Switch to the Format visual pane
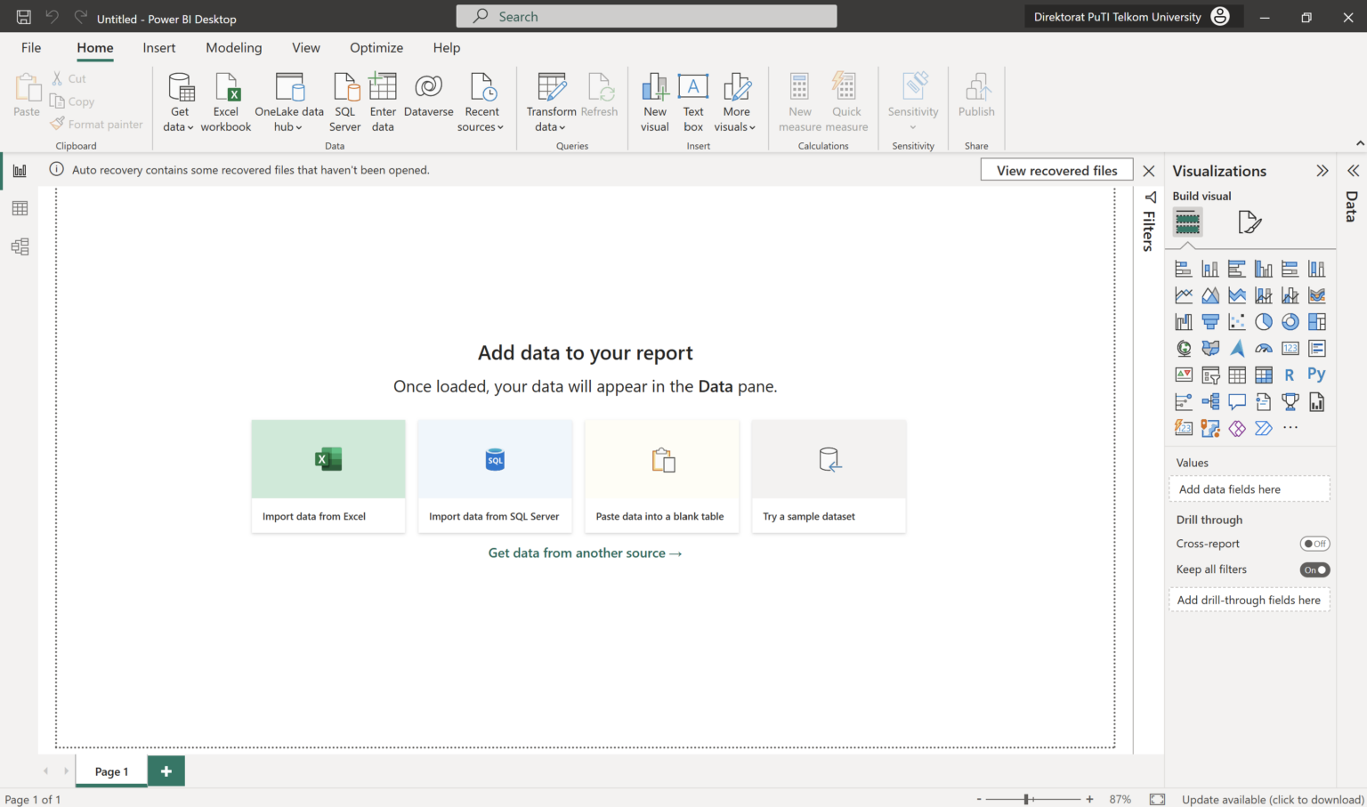This screenshot has width=1367, height=807. pos(1250,222)
